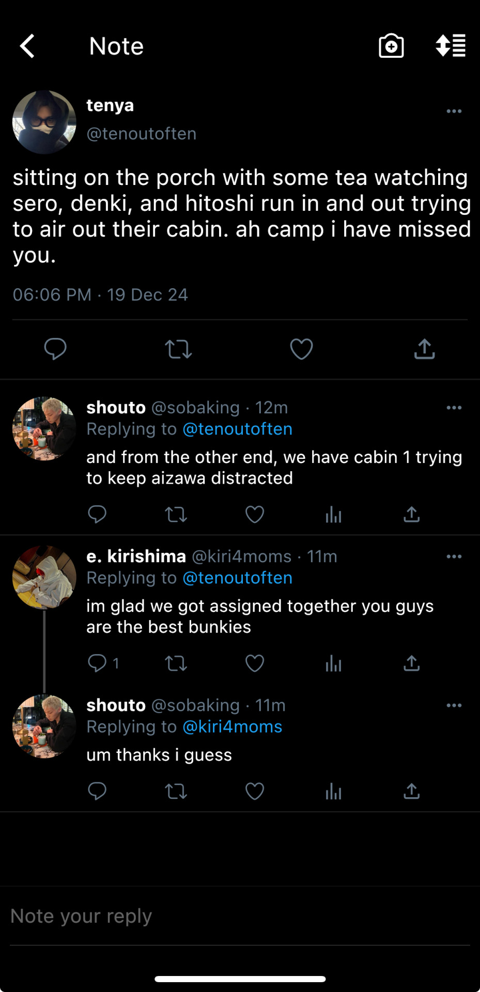This screenshot has height=992, width=480.
Task: View e. kirishima's avatar
Action: (x=44, y=578)
